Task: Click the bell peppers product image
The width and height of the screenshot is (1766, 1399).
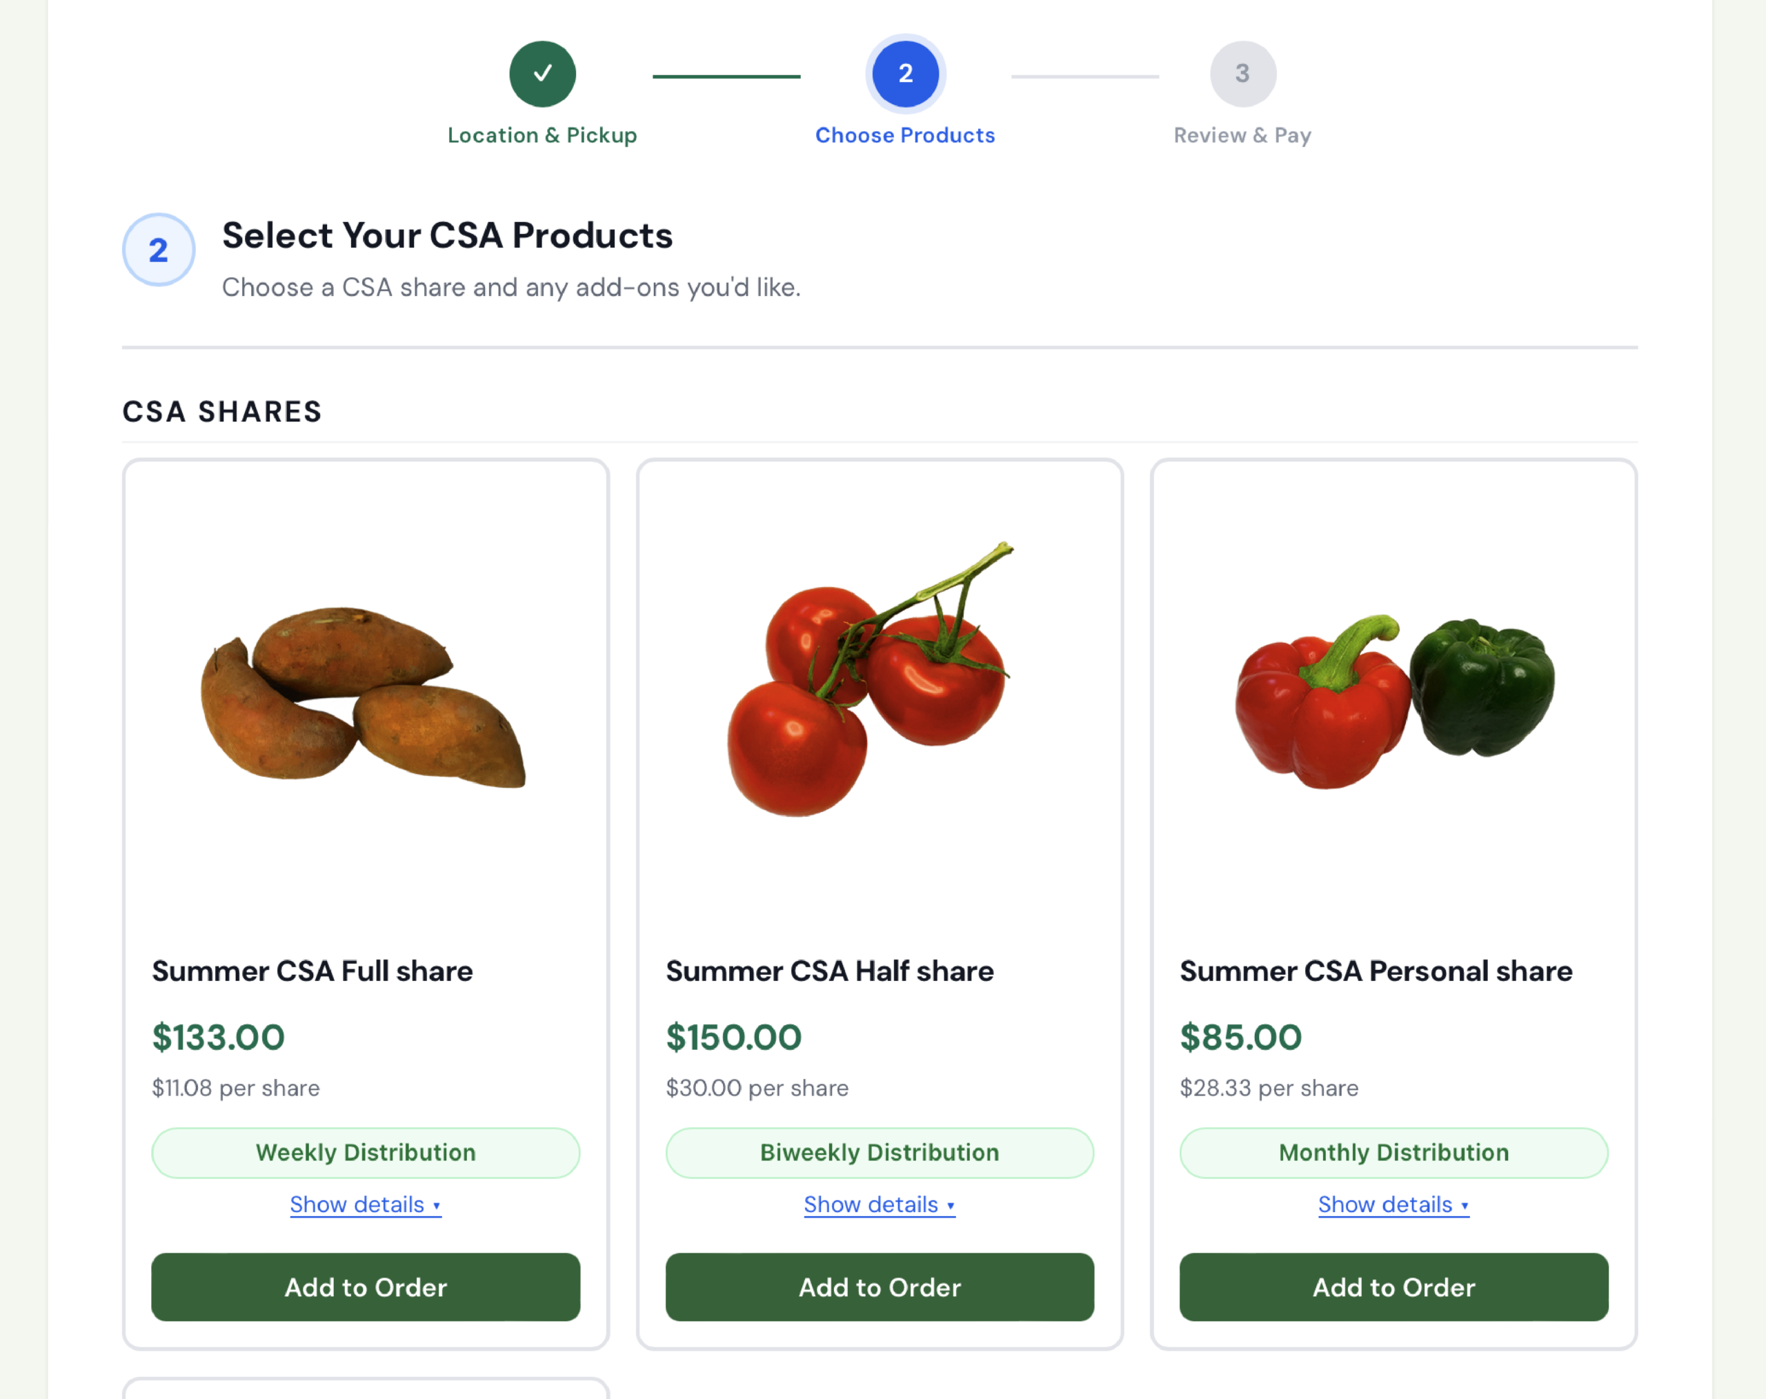Action: coord(1393,700)
